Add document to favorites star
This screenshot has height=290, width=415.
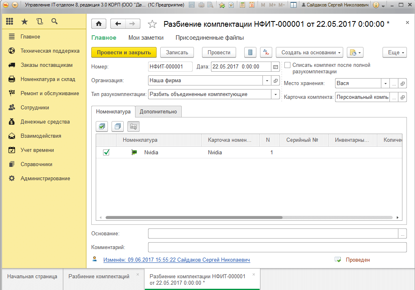coord(152,24)
